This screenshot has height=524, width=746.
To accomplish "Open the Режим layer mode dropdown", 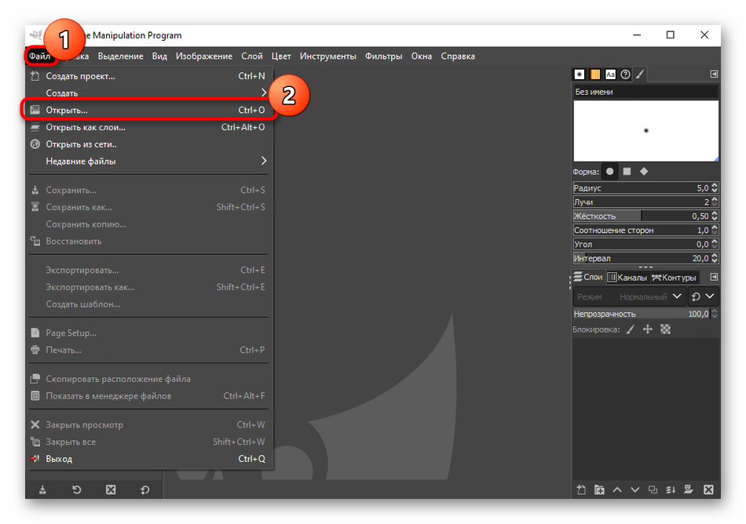I will 628,297.
